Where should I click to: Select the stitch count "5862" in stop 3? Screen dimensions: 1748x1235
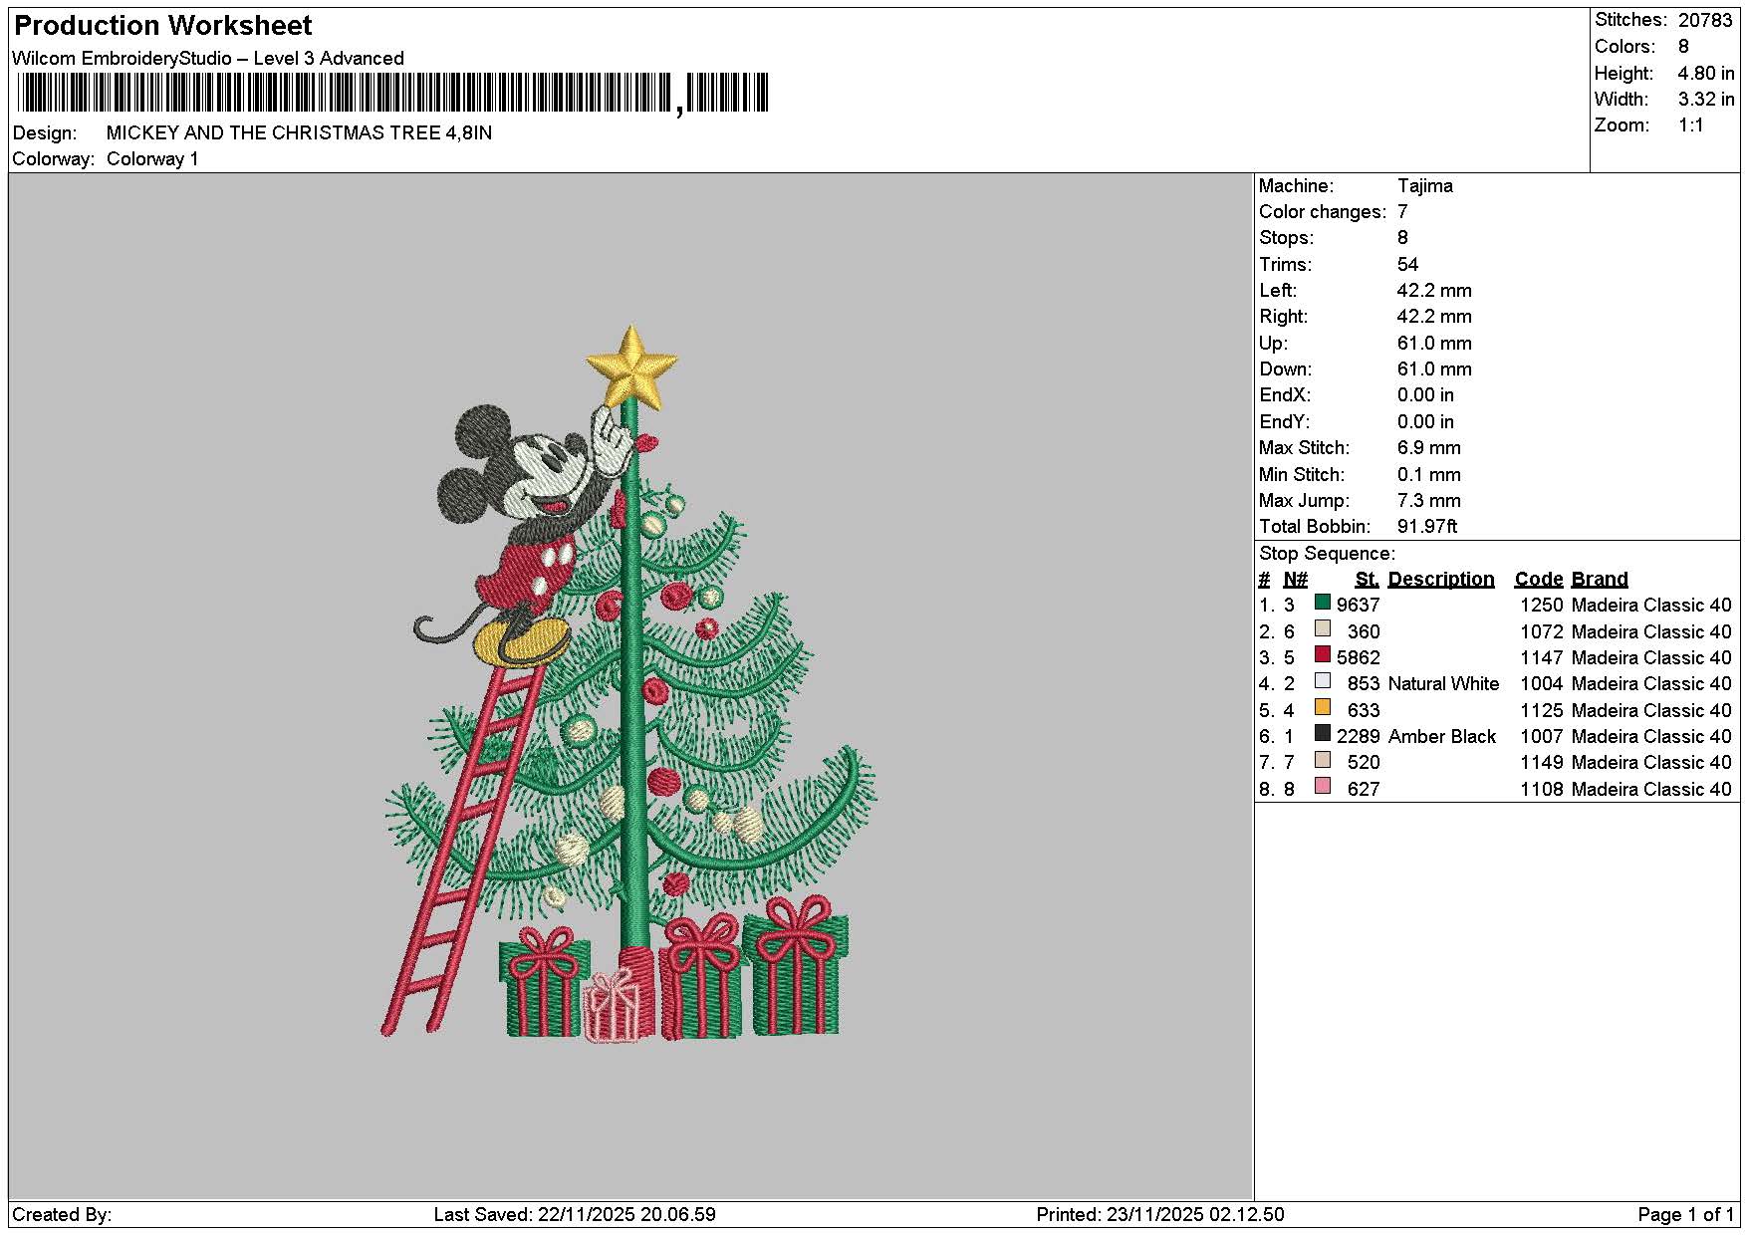coord(1359,658)
